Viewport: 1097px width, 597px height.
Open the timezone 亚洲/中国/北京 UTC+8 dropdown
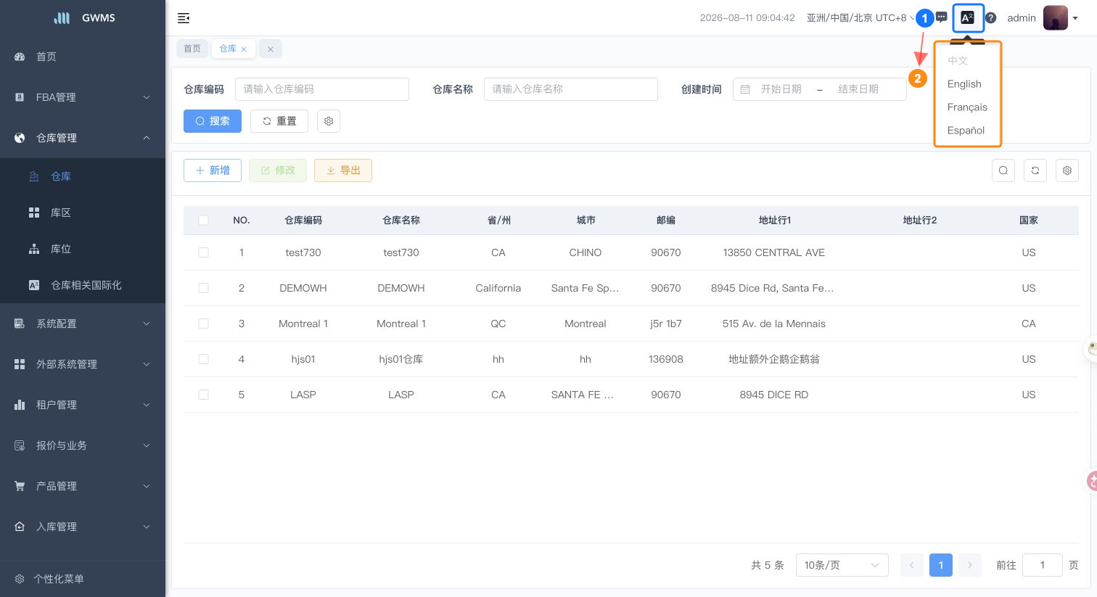pos(860,18)
